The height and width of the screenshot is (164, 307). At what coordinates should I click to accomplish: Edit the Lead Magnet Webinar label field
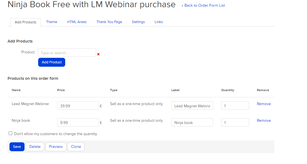(192, 106)
